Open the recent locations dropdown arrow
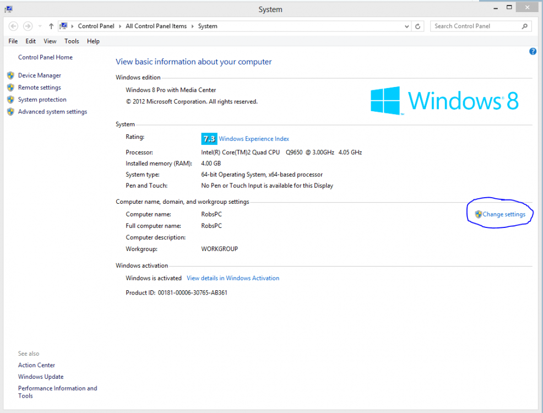 coord(40,26)
